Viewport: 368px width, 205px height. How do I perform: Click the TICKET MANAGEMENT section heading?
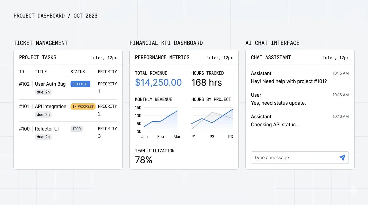point(41,43)
